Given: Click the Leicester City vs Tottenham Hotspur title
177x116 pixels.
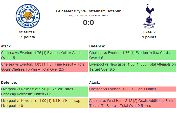Looking at the screenshot, I should [x=88, y=11].
